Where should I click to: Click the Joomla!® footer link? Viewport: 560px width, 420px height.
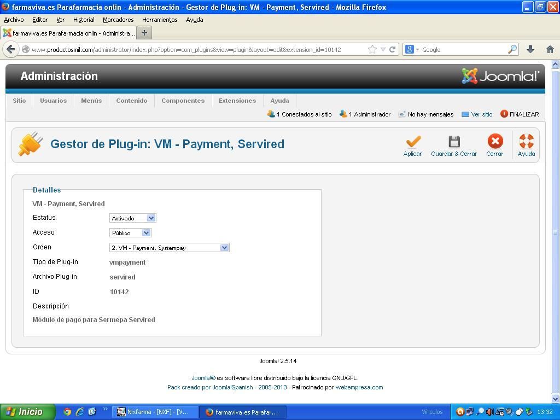pos(203,378)
